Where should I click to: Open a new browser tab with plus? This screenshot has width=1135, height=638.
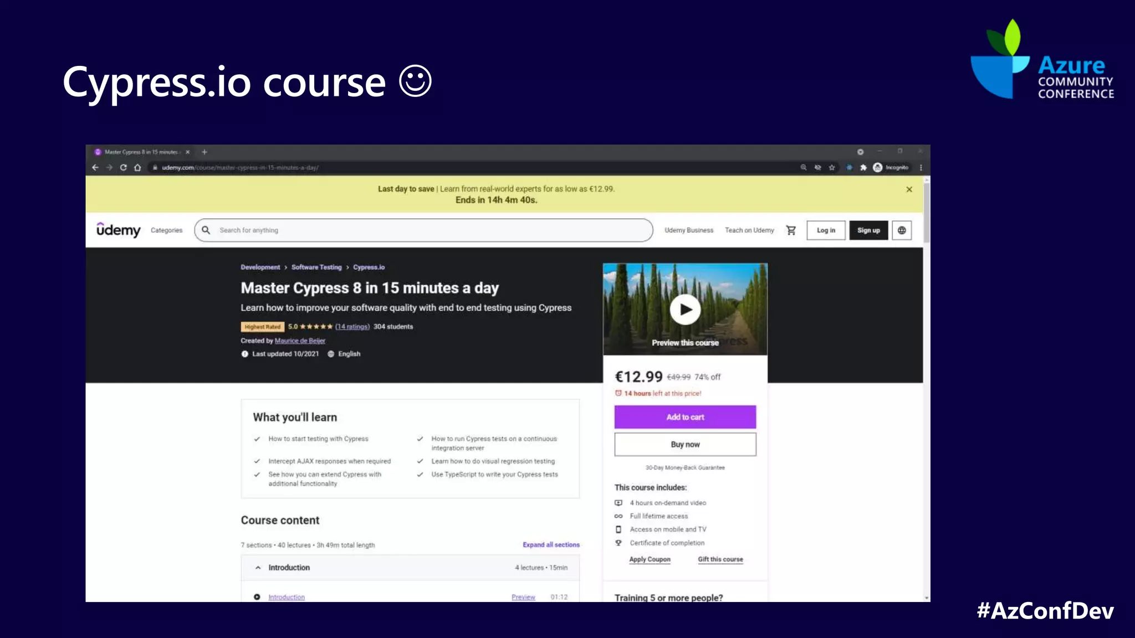204,152
